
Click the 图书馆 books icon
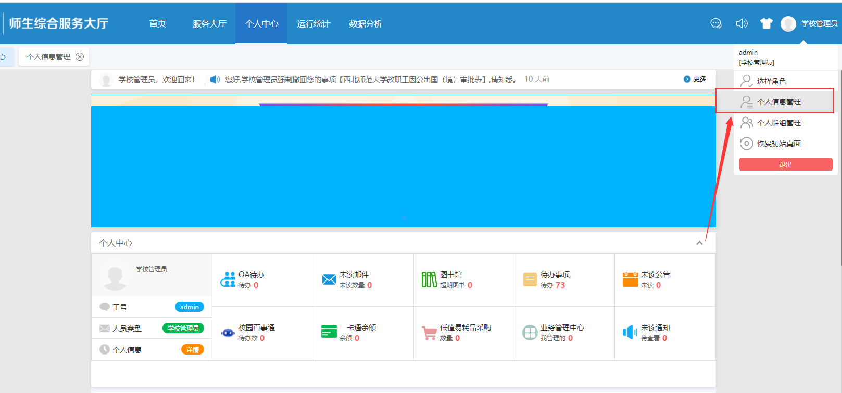point(429,280)
